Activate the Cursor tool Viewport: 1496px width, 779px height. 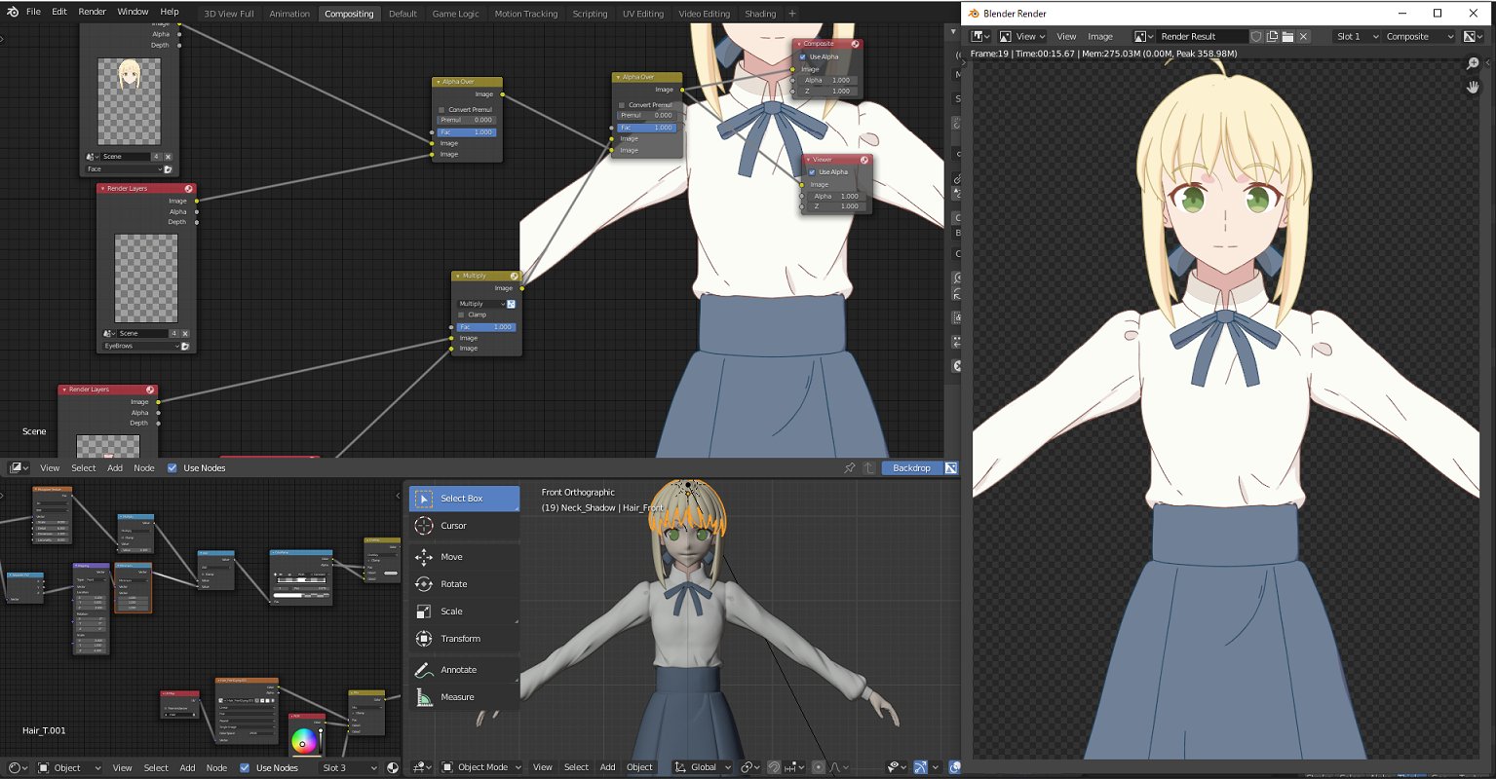[x=464, y=526]
